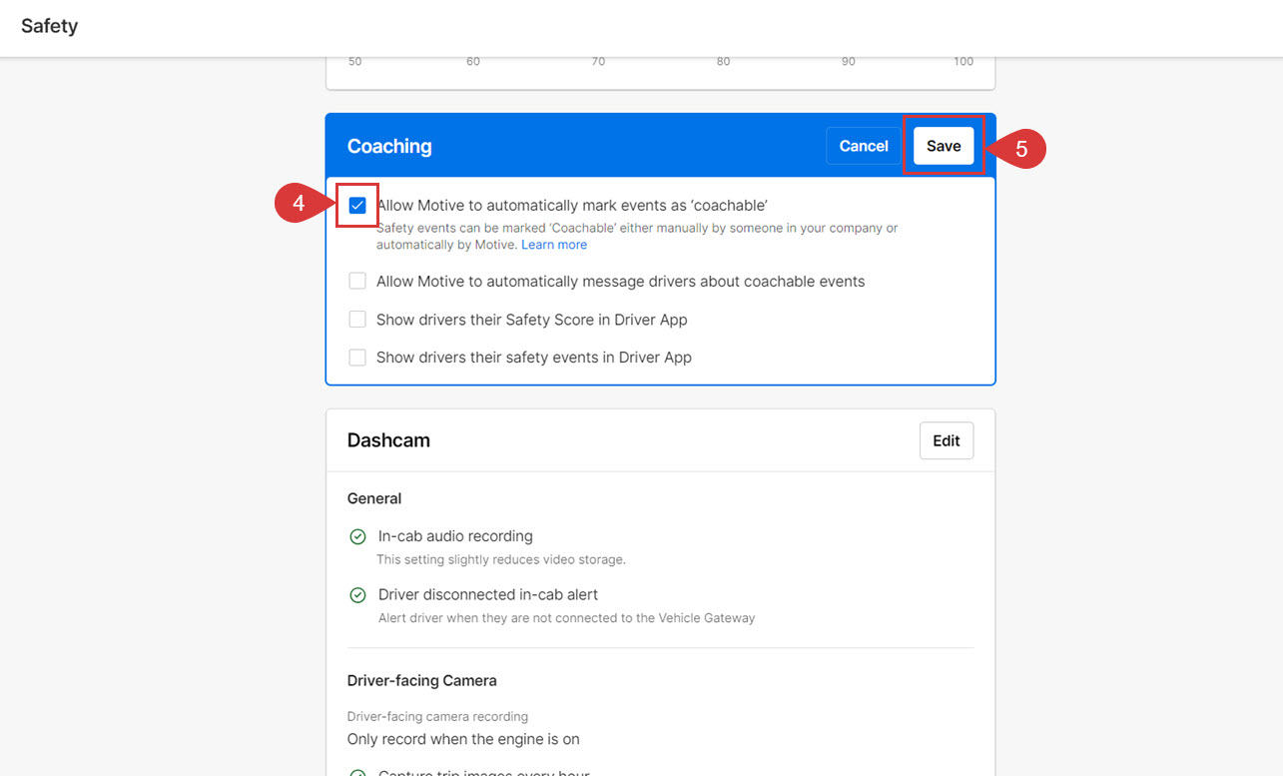Select the Coaching section title
Viewport: 1283px width, 776px height.
tap(389, 146)
